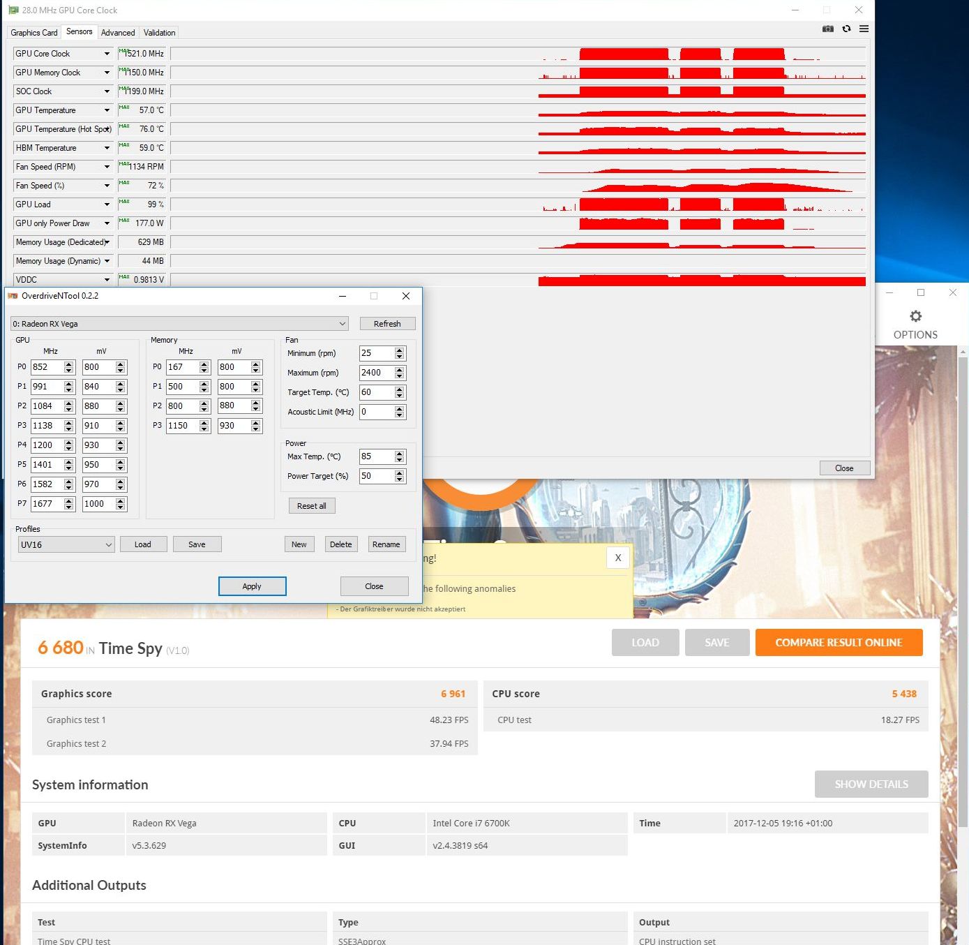Image resolution: width=969 pixels, height=945 pixels.
Task: Delete the selected profile
Action: (x=341, y=544)
